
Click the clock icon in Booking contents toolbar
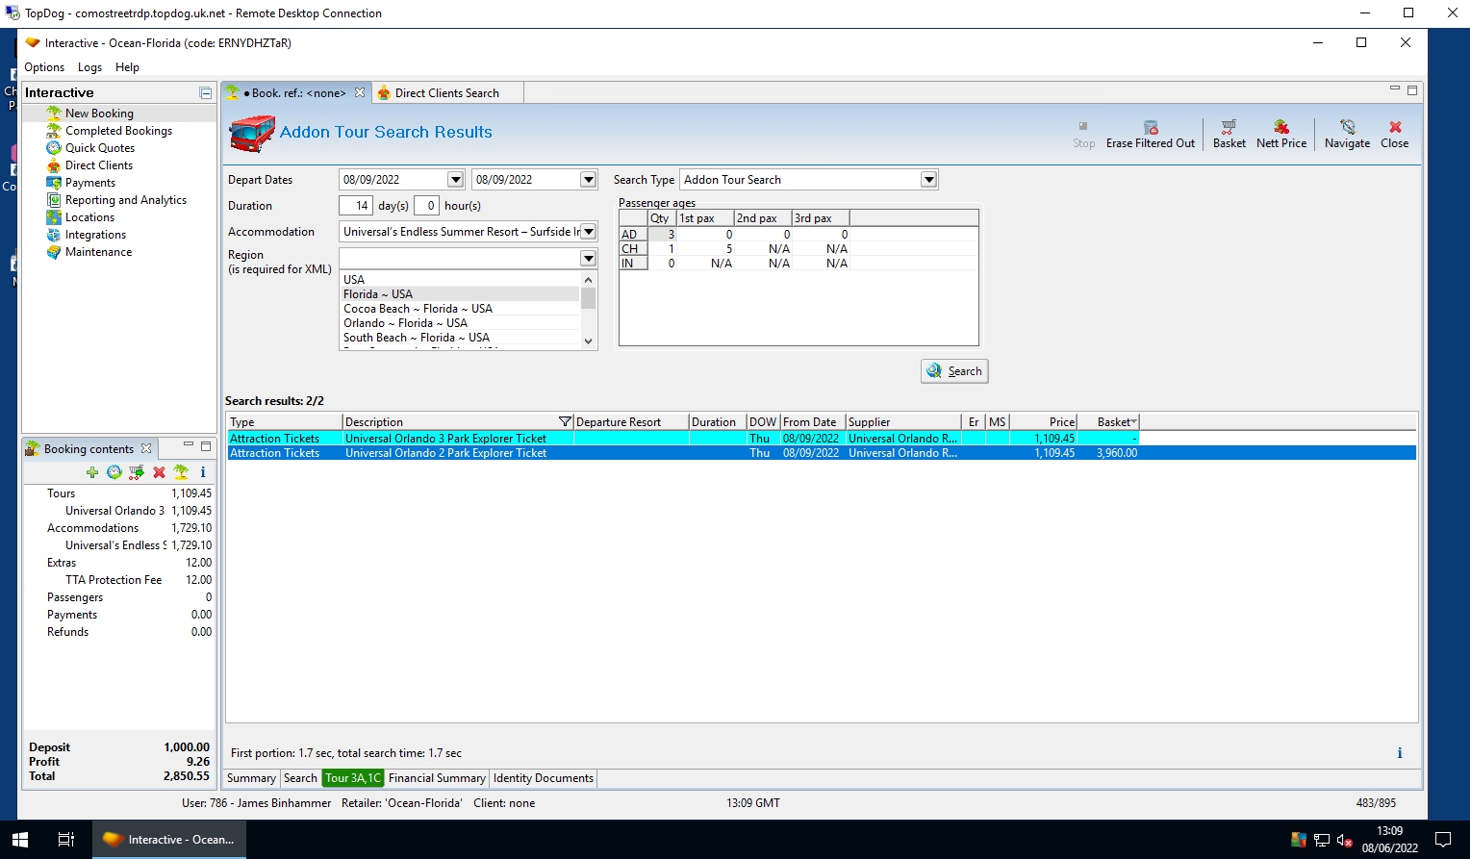coord(114,472)
